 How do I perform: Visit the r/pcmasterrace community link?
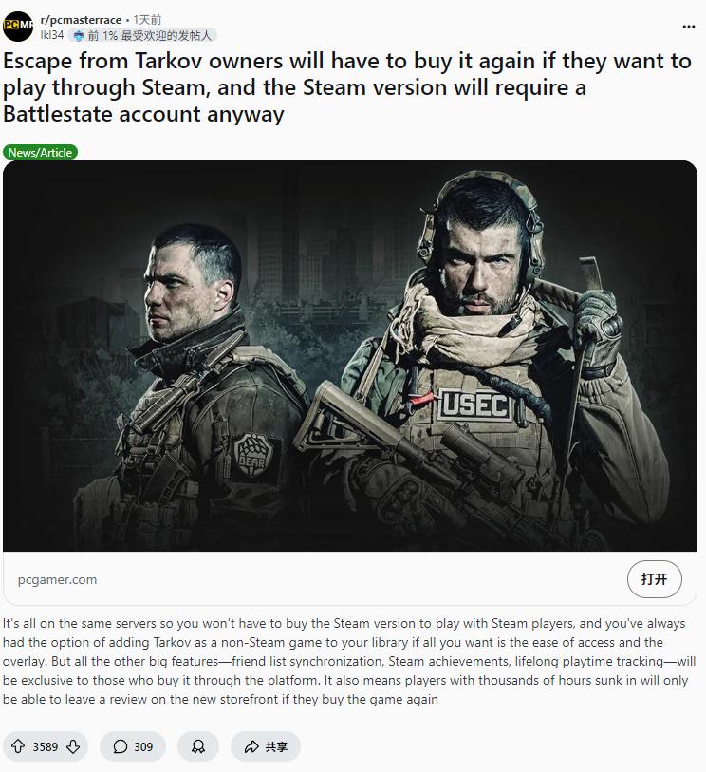click(81, 20)
